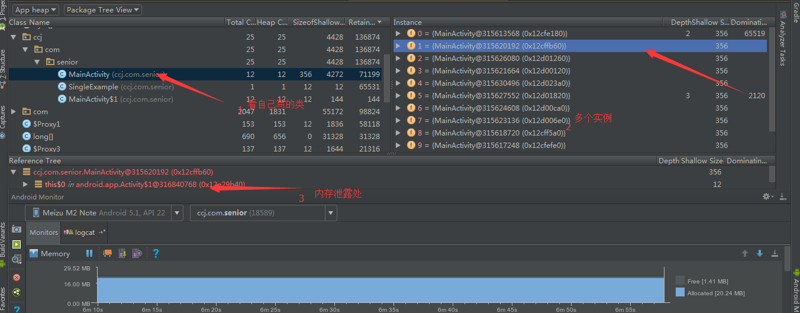
Task: Switch to the Monitors tab
Action: tap(44, 233)
